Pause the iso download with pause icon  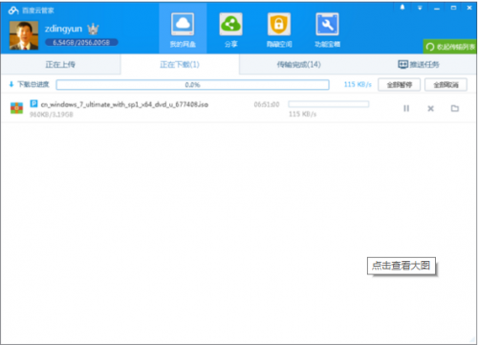pyautogui.click(x=406, y=108)
